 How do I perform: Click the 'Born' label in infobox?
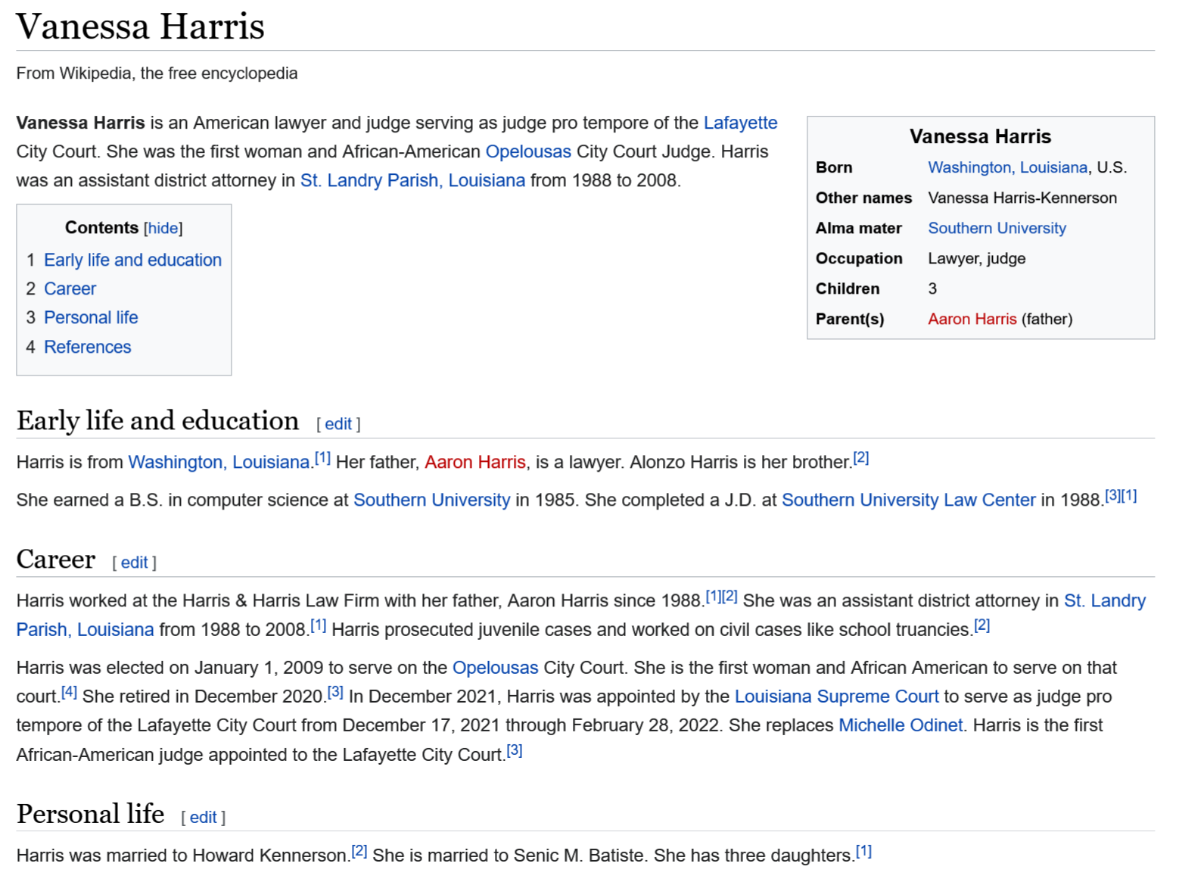(834, 167)
